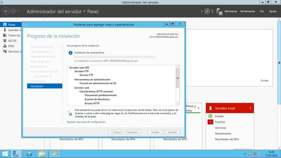Image resolution: width=281 pixels, height=158 pixels.
Task: Click the Anterior button
Action: 116,132
